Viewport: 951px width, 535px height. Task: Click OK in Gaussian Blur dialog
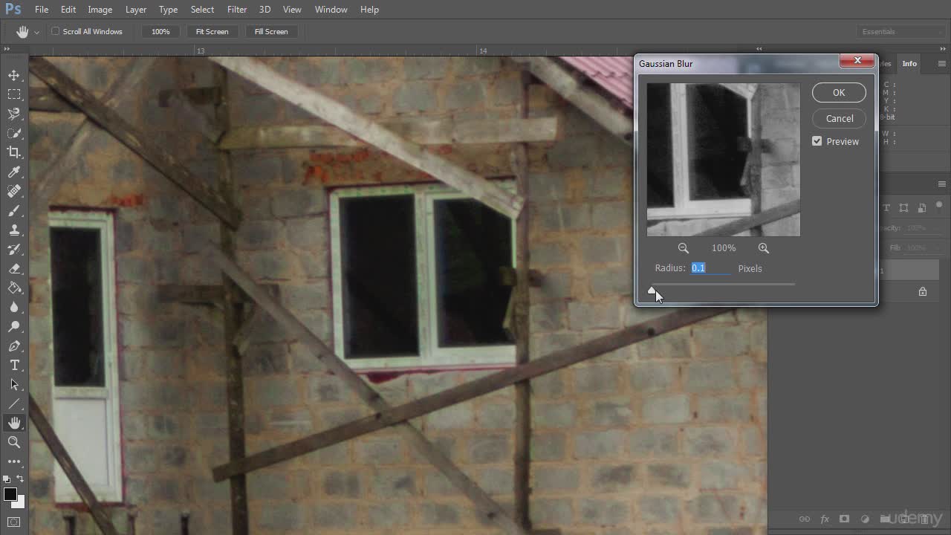pyautogui.click(x=839, y=92)
